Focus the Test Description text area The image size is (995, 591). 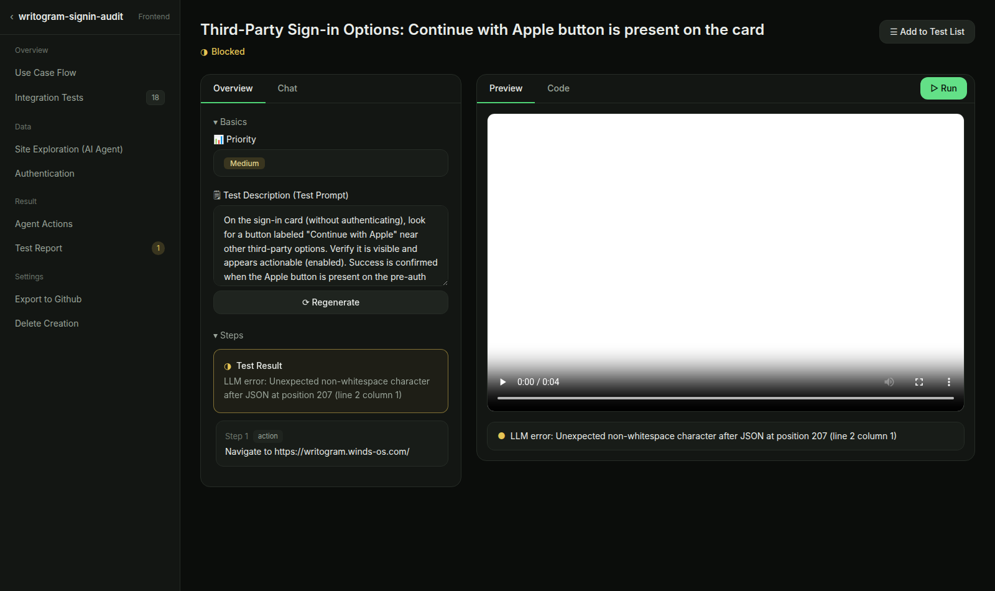point(331,246)
